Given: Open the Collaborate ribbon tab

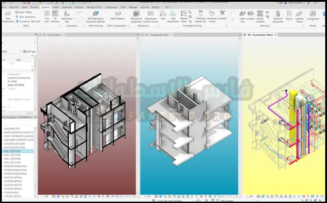Looking at the screenshot, I should click(111, 8).
